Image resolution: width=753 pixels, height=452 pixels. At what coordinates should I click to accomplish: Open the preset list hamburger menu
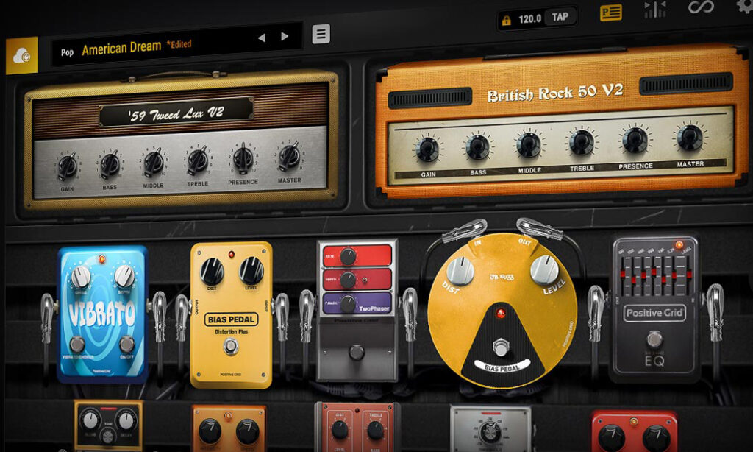pos(321,34)
